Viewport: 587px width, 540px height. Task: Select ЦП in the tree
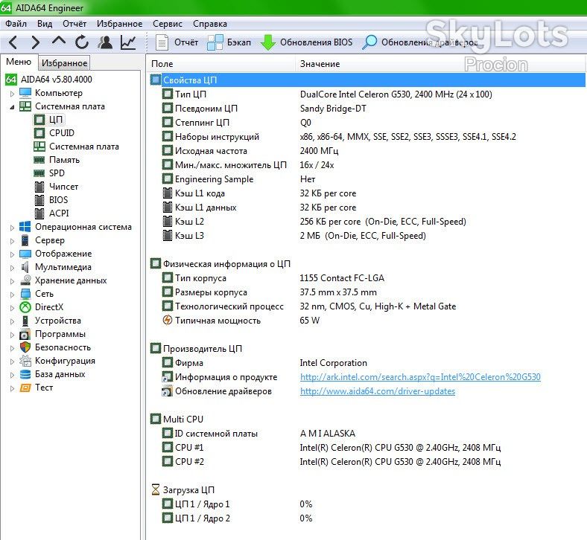56,120
